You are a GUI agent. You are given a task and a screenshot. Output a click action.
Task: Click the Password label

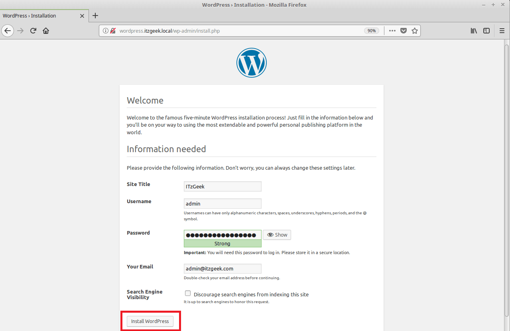(138, 233)
